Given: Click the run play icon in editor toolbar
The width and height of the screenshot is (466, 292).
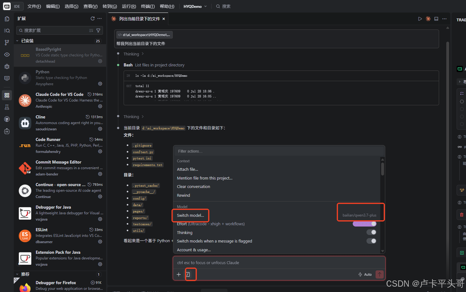Looking at the screenshot, I should click(420, 19).
